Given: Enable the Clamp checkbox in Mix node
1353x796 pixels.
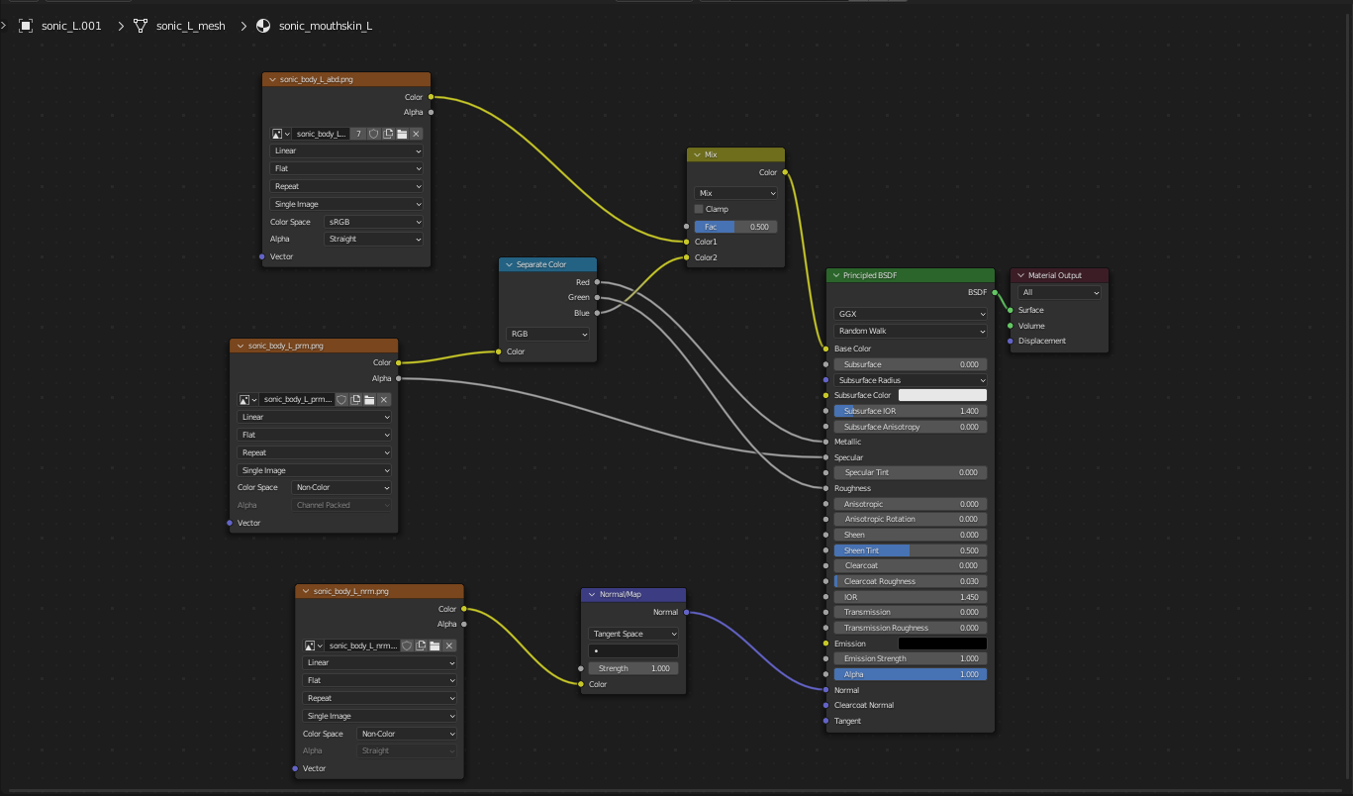Looking at the screenshot, I should (x=699, y=209).
